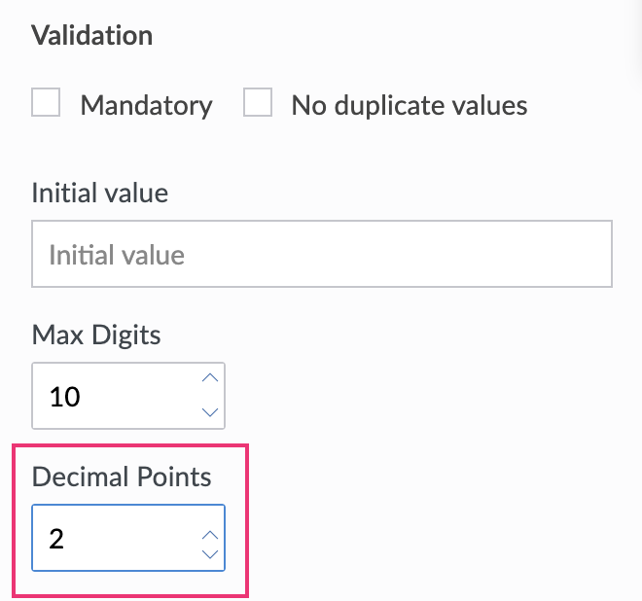The width and height of the screenshot is (642, 601).
Task: Increment Decimal Points using the up chevron
Action: pos(209,534)
